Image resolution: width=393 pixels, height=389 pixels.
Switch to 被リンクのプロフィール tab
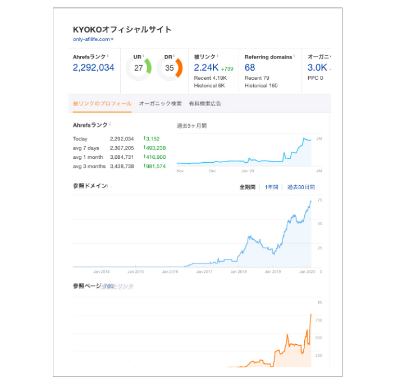[102, 103]
